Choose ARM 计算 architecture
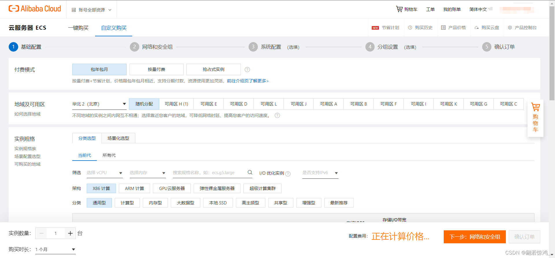This screenshot has width=555, height=258. click(x=134, y=189)
